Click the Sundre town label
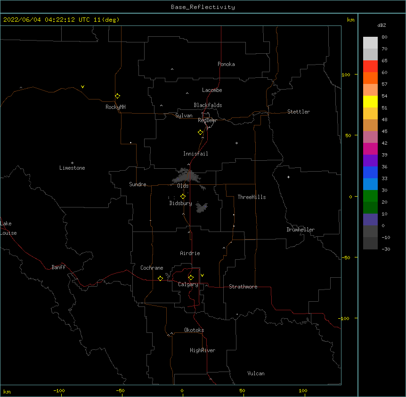The width and height of the screenshot is (406, 397). point(138,184)
